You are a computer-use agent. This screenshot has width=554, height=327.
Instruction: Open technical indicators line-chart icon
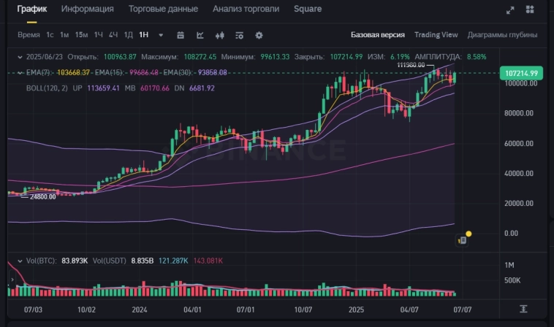tap(200, 35)
